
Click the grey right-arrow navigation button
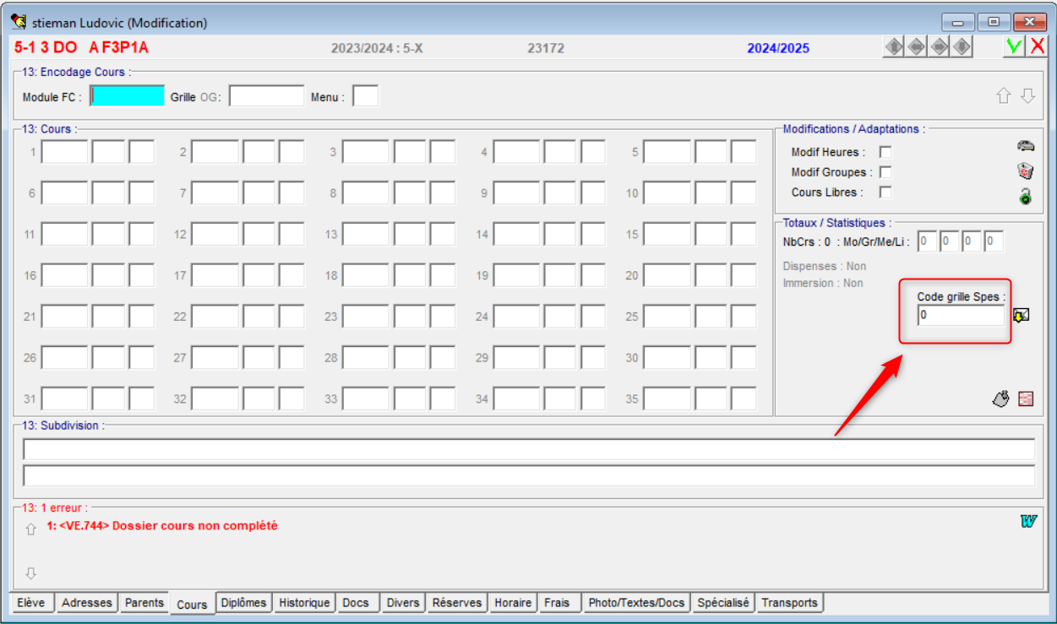coord(939,47)
